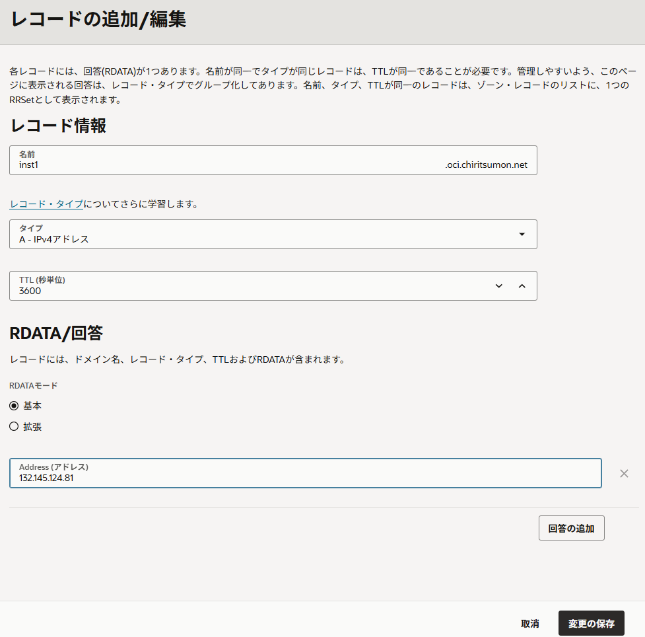Image resolution: width=645 pixels, height=637 pixels.
Task: Open the レコード・タイプ help link
Action: (x=46, y=204)
